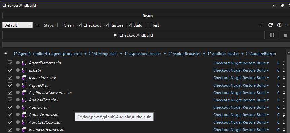Screen dimensions: 290x133
Task: Click the order stepper for AgentPlatform.sln
Action: pos(284,63)
